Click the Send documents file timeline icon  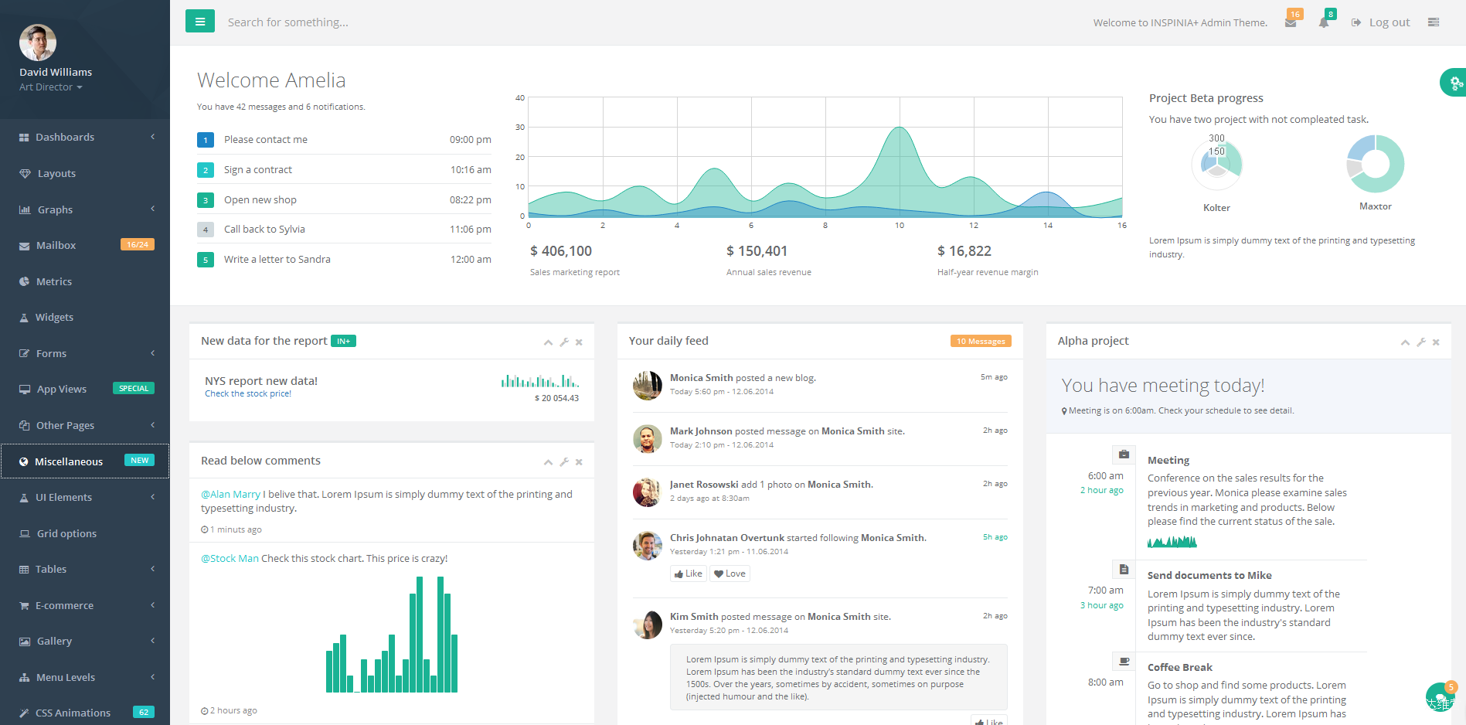pyautogui.click(x=1124, y=570)
